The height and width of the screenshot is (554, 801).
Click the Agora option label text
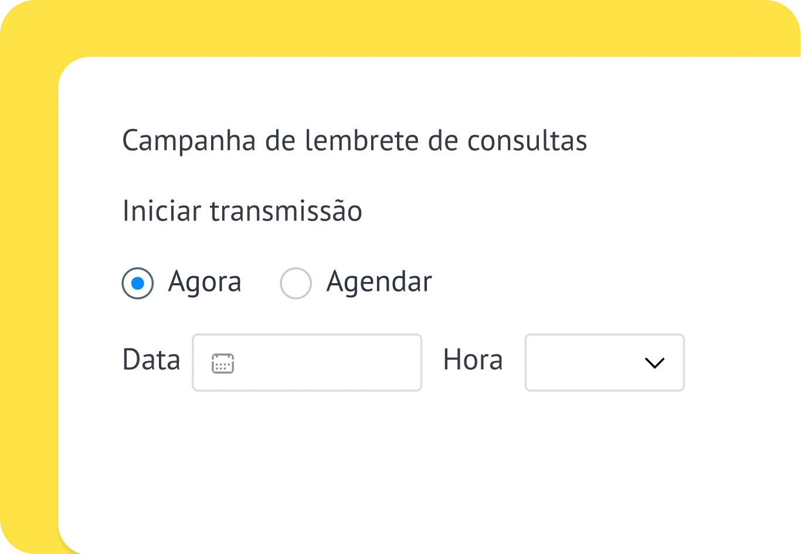(x=205, y=282)
